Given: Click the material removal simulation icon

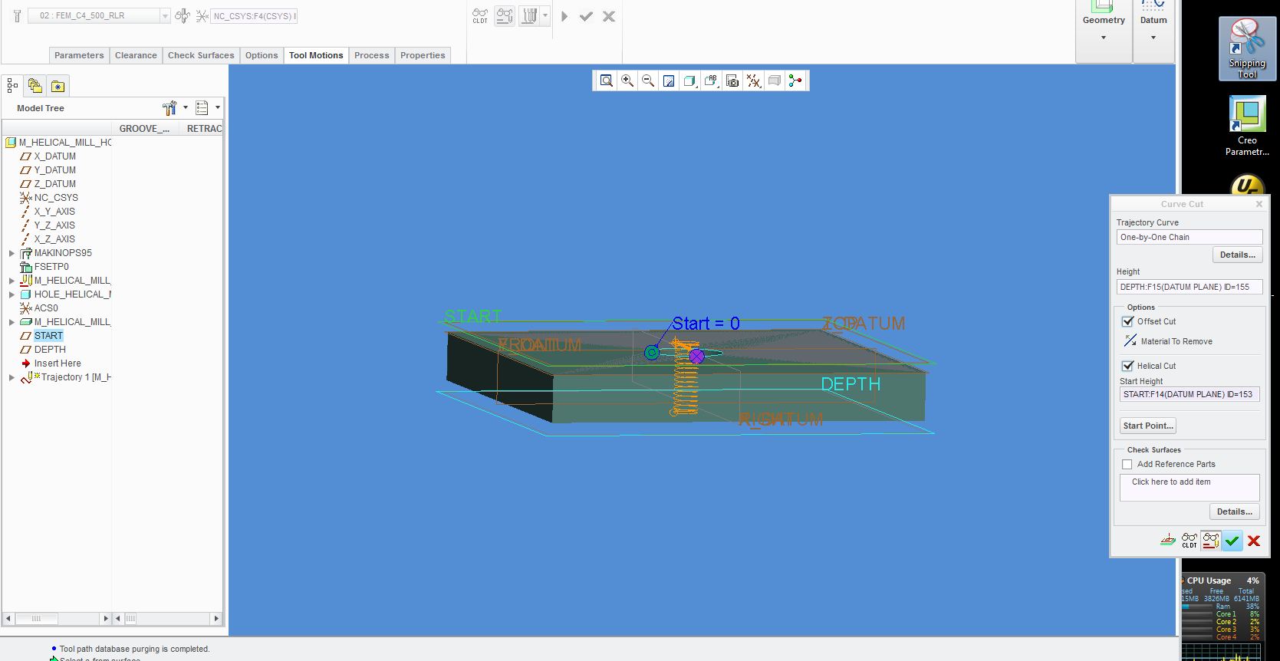Looking at the screenshot, I should click(529, 15).
